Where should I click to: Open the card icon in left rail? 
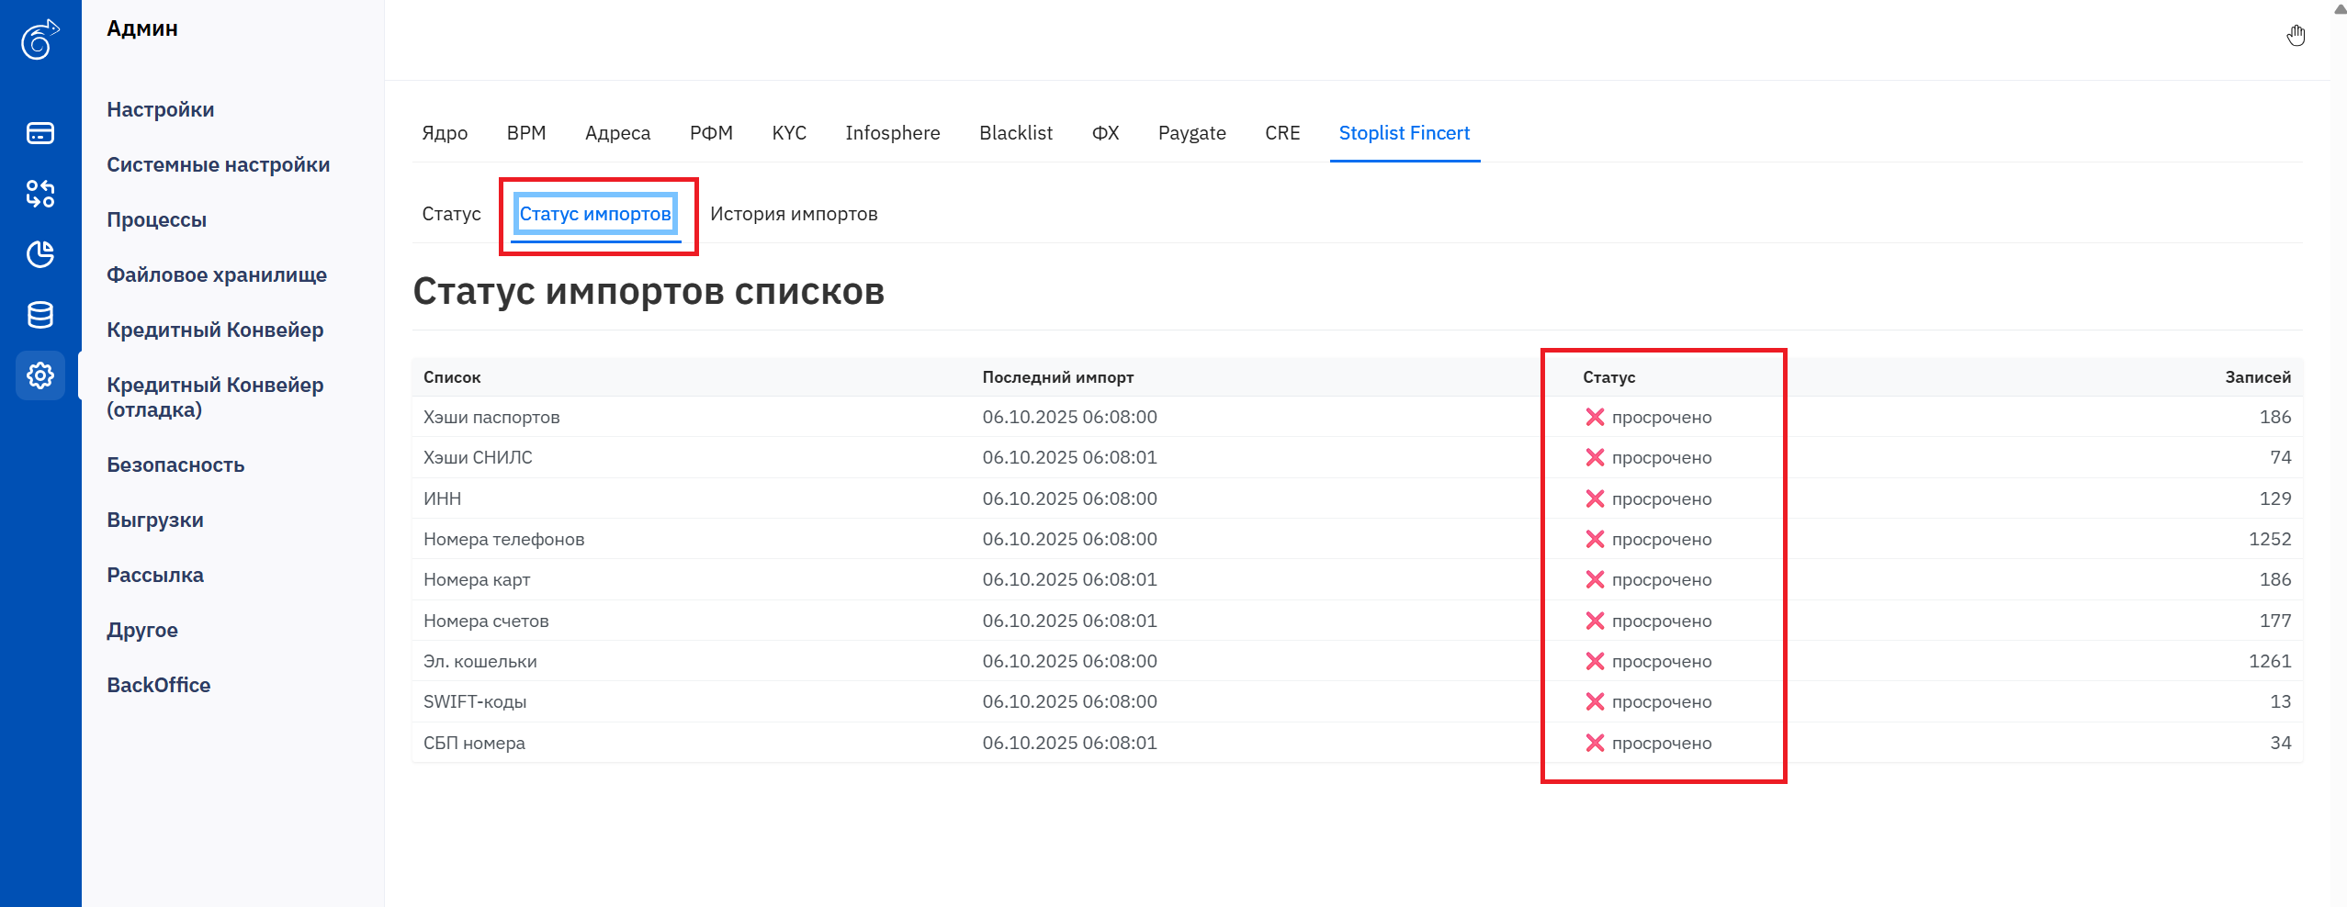coord(40,133)
